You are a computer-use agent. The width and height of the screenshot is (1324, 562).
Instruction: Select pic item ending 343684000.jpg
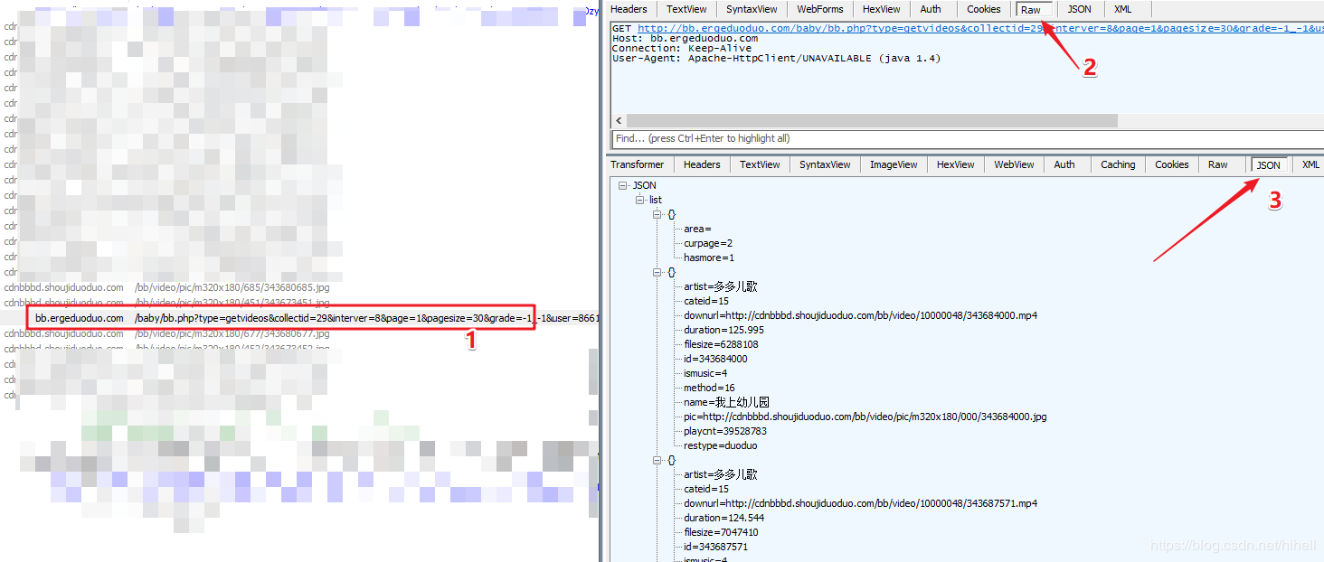coord(865,417)
